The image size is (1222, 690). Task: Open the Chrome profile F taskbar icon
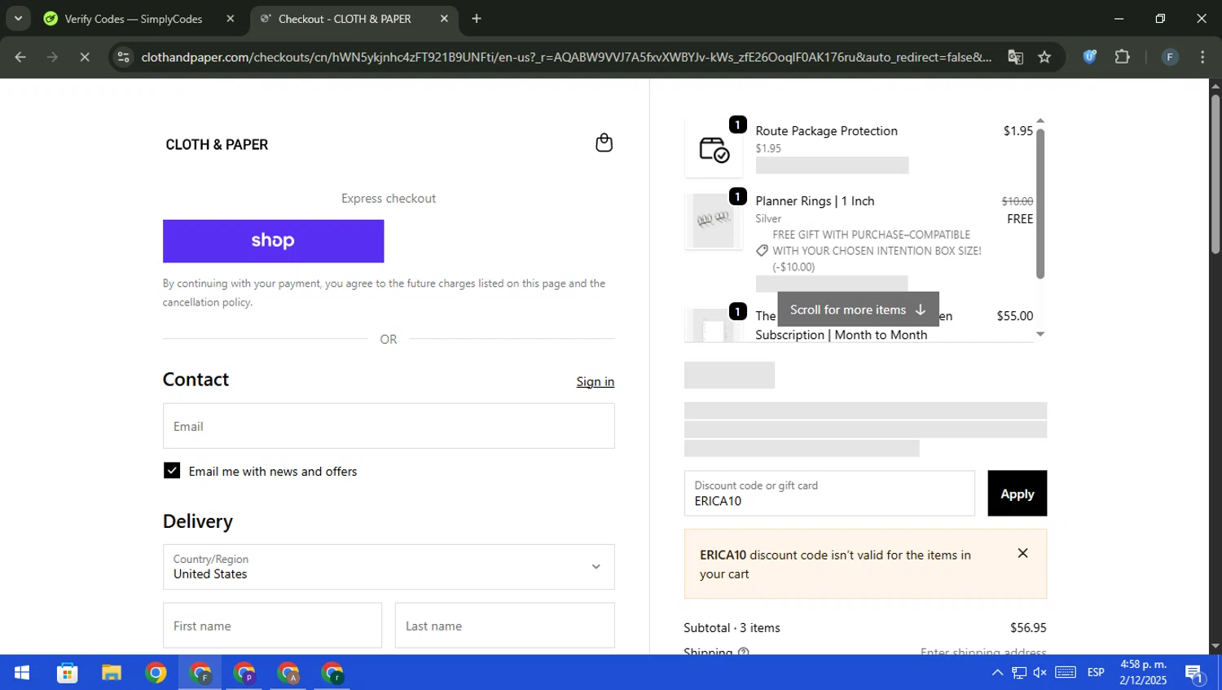tap(200, 673)
